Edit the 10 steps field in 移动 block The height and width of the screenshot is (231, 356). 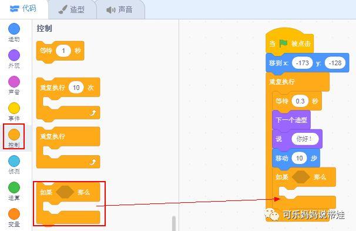pos(299,158)
